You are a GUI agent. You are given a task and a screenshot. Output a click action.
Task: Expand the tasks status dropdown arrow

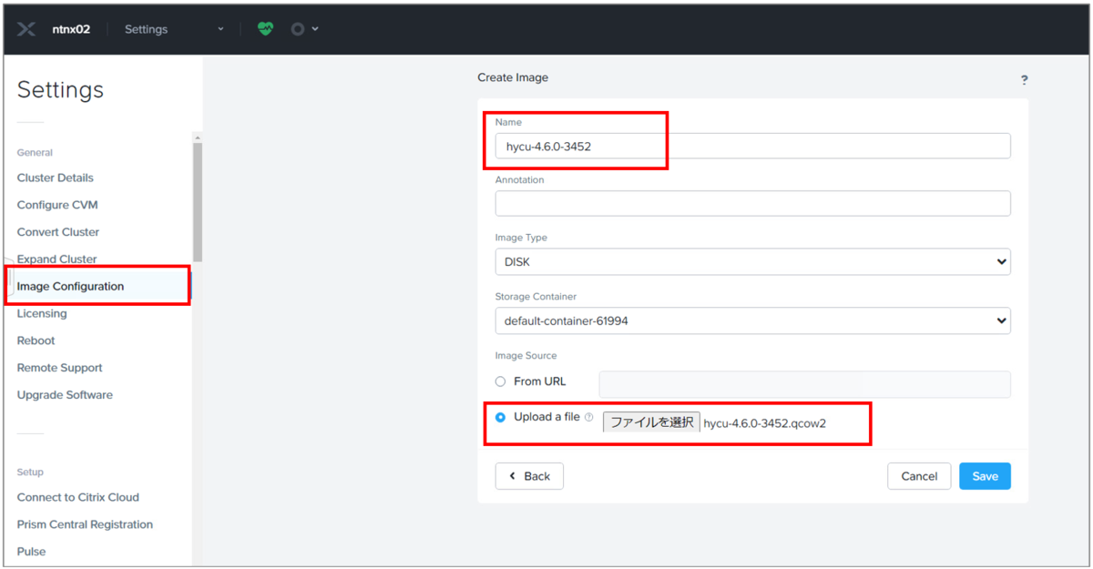pos(315,29)
